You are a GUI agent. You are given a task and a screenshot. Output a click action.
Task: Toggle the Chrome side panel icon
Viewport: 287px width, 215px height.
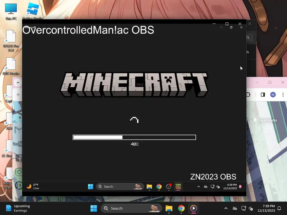263,95
